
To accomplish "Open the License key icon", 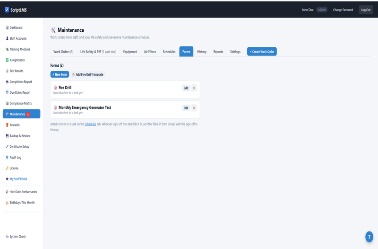I will [x=7, y=168].
